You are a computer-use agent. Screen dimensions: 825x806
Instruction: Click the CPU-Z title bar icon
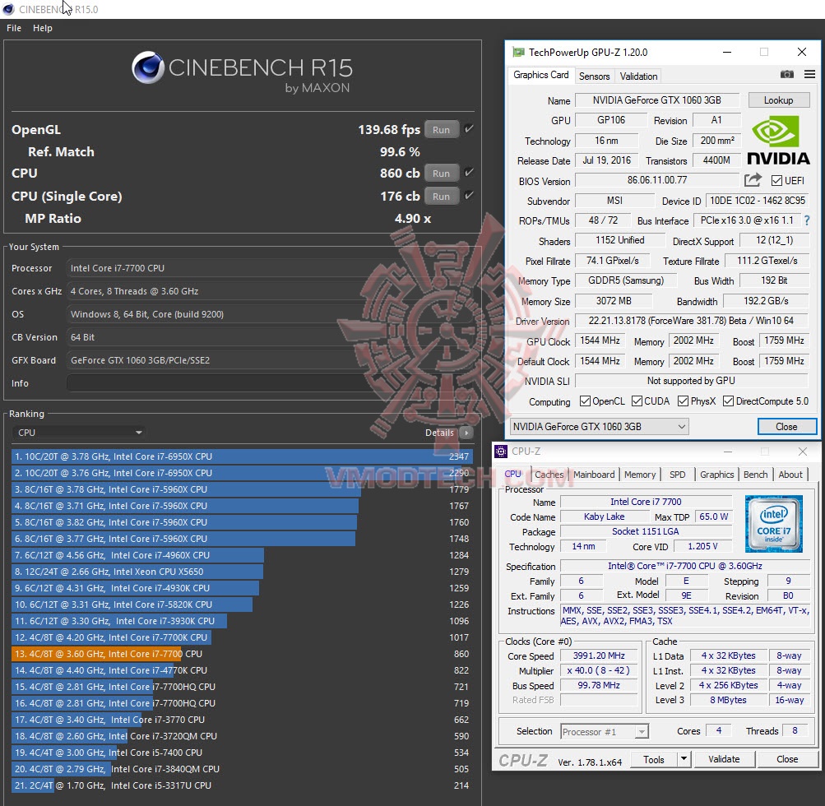[x=501, y=452]
